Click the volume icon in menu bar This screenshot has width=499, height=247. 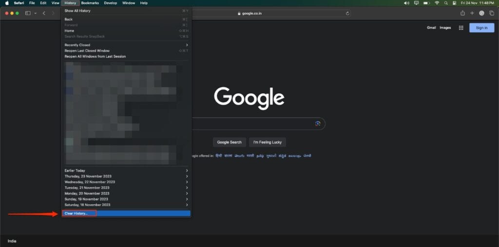(406, 3)
